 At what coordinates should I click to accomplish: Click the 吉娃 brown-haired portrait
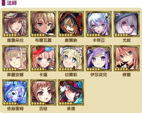(43, 93)
